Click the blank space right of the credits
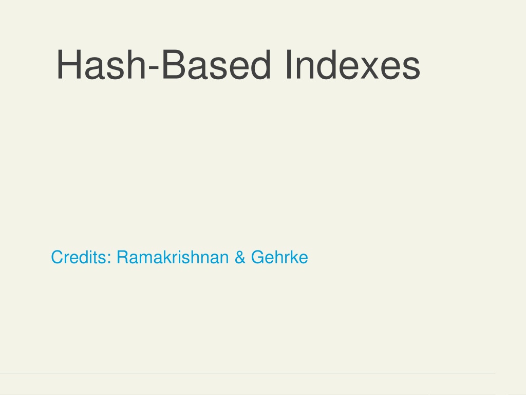The width and height of the screenshot is (526, 395). click(x=416, y=257)
